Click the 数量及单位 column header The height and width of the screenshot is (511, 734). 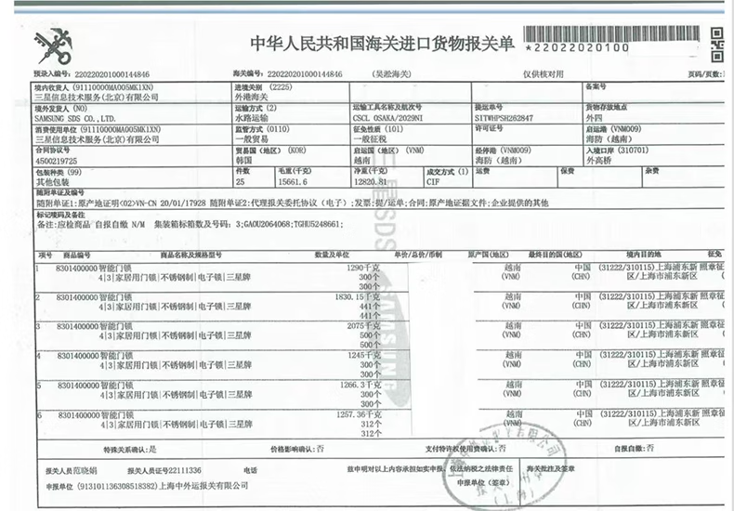coord(332,255)
